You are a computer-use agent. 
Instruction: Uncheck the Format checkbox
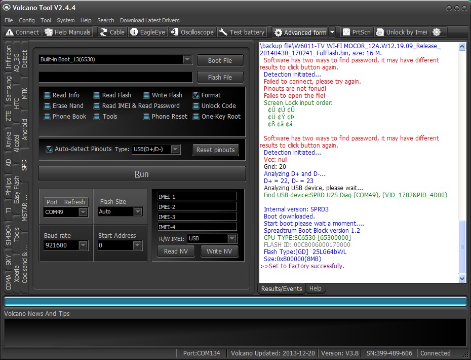click(x=196, y=95)
